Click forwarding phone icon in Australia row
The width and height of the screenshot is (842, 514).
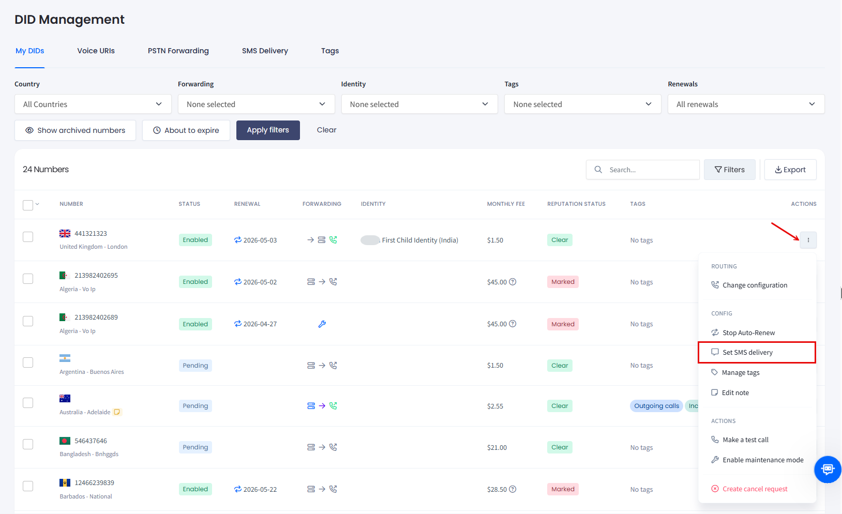click(333, 406)
